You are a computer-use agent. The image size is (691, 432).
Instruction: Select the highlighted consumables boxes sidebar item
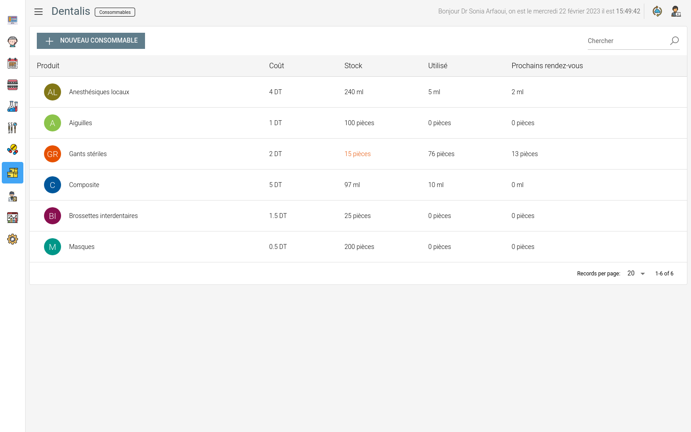click(x=13, y=173)
